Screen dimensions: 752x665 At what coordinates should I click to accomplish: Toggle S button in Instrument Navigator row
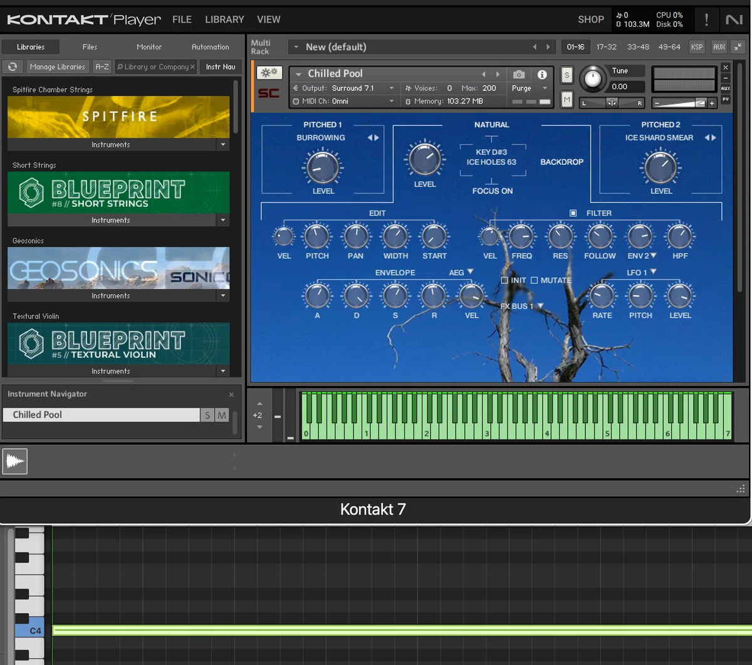pos(207,415)
